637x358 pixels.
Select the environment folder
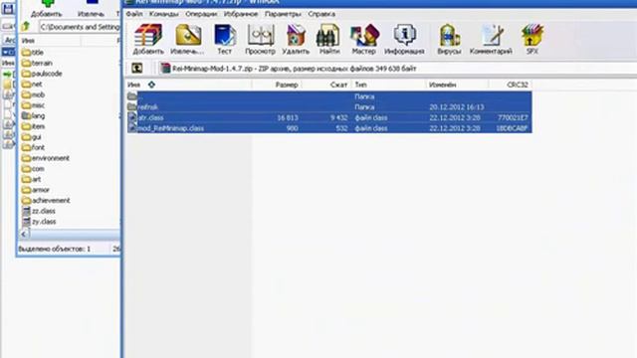[46, 158]
